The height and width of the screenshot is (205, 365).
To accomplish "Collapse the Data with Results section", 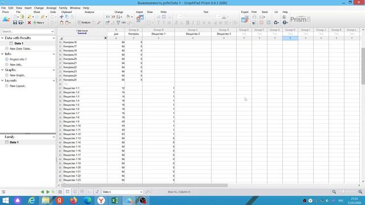I will coord(2,38).
